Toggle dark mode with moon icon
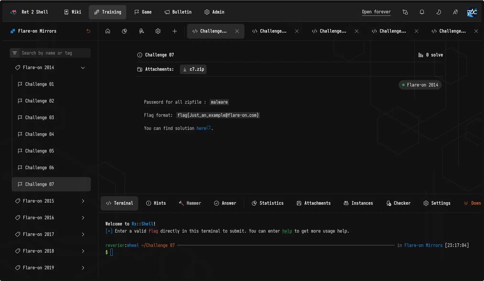The height and width of the screenshot is (281, 484). (438, 12)
